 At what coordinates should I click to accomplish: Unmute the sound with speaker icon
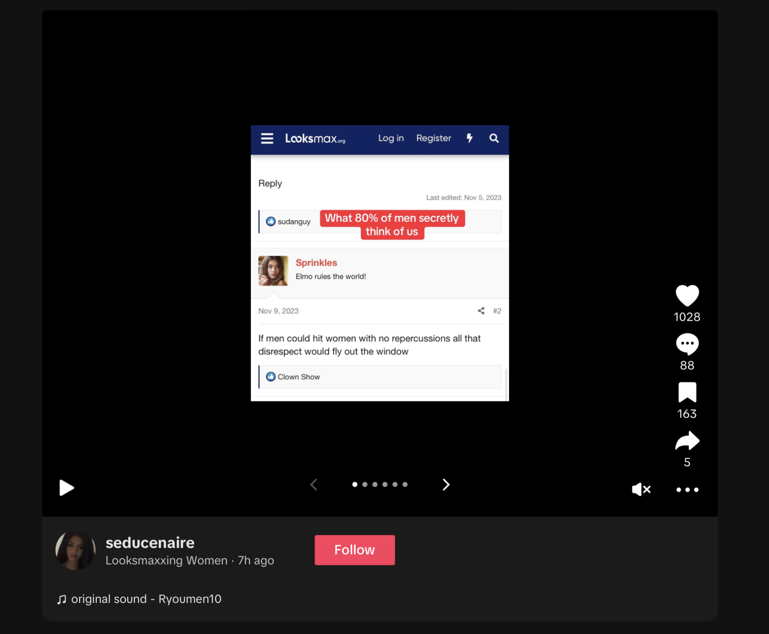(x=641, y=489)
